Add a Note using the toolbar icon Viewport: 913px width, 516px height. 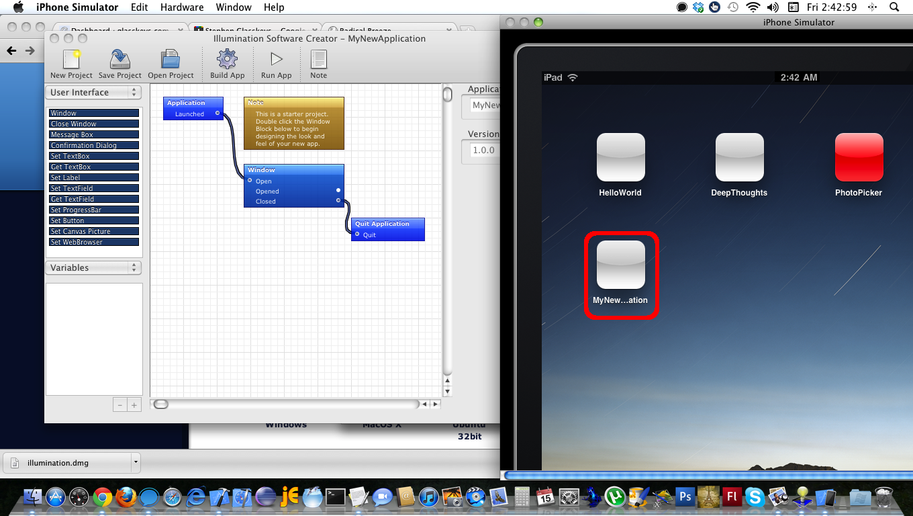click(x=318, y=60)
